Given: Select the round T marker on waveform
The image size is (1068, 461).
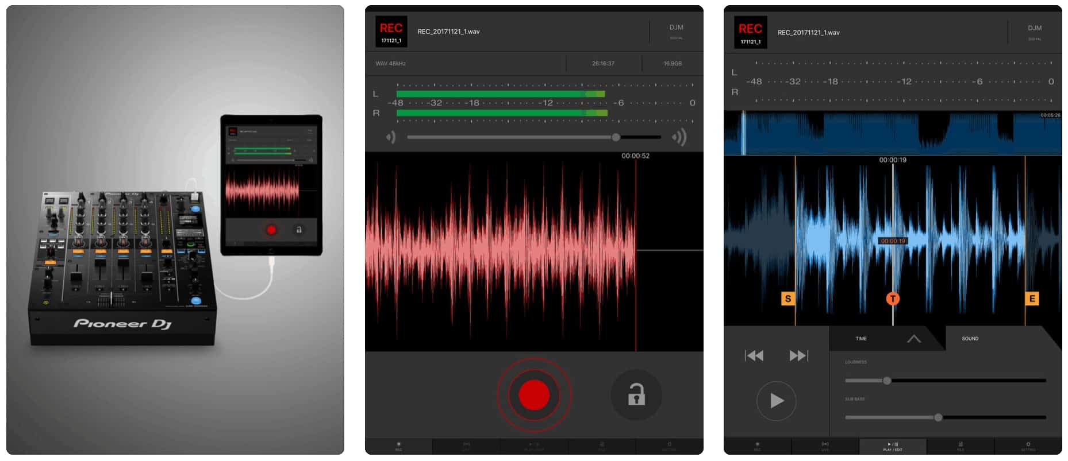Looking at the screenshot, I should pos(892,299).
